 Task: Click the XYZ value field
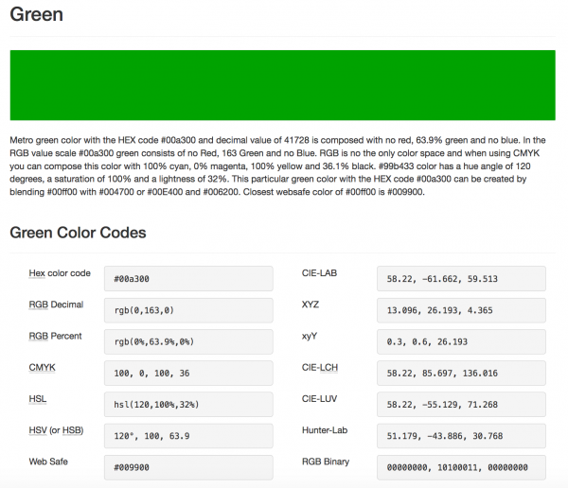(x=461, y=310)
